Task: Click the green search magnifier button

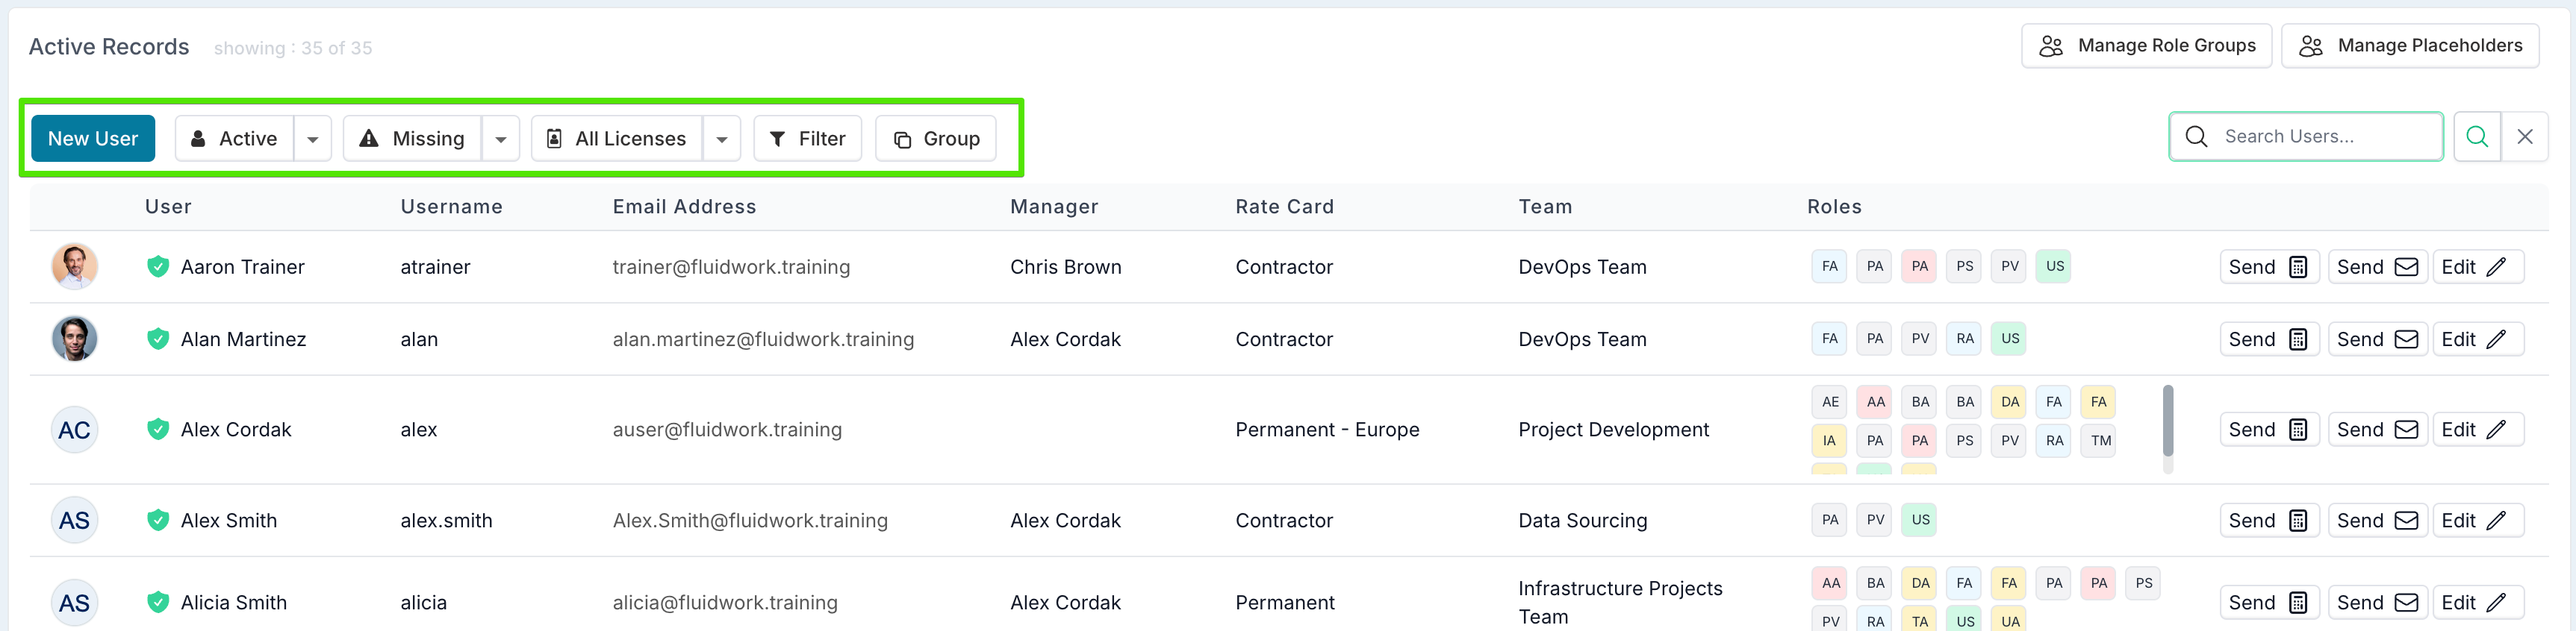Action: point(2476,138)
